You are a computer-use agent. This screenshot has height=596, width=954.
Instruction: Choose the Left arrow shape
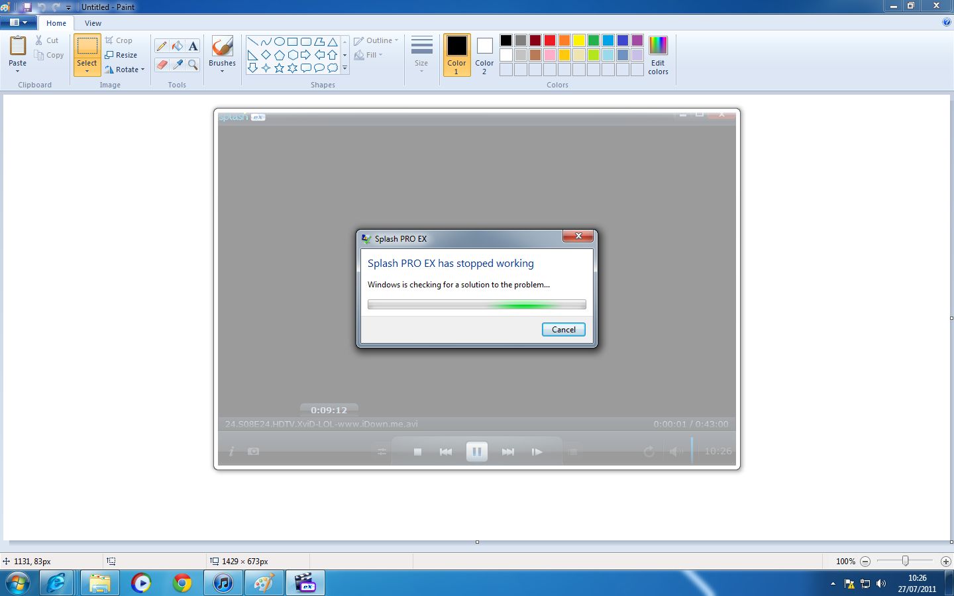pyautogui.click(x=319, y=55)
